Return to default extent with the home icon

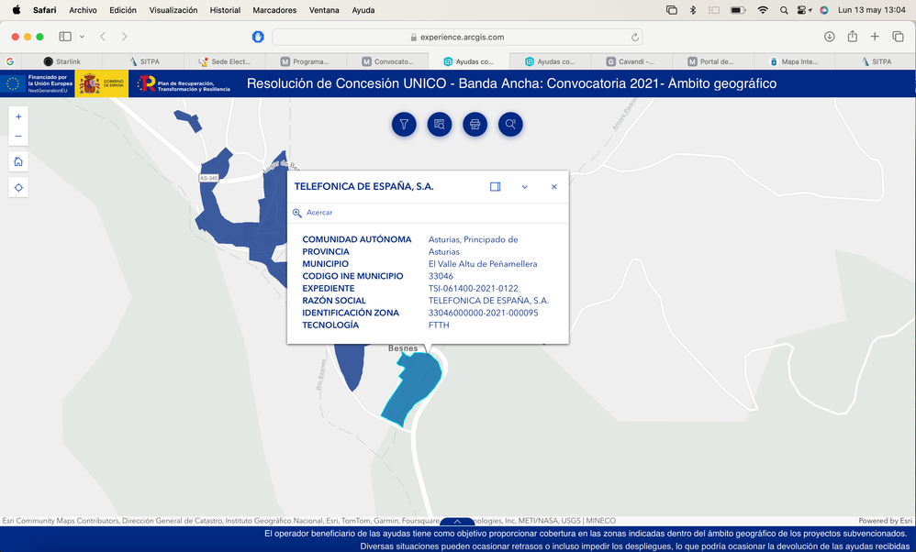17,160
